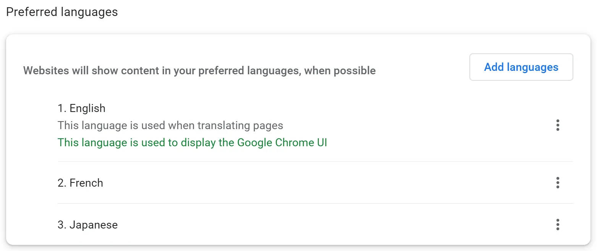Click the divider between French and Japanese
This screenshot has height=251, width=597.
point(315,203)
